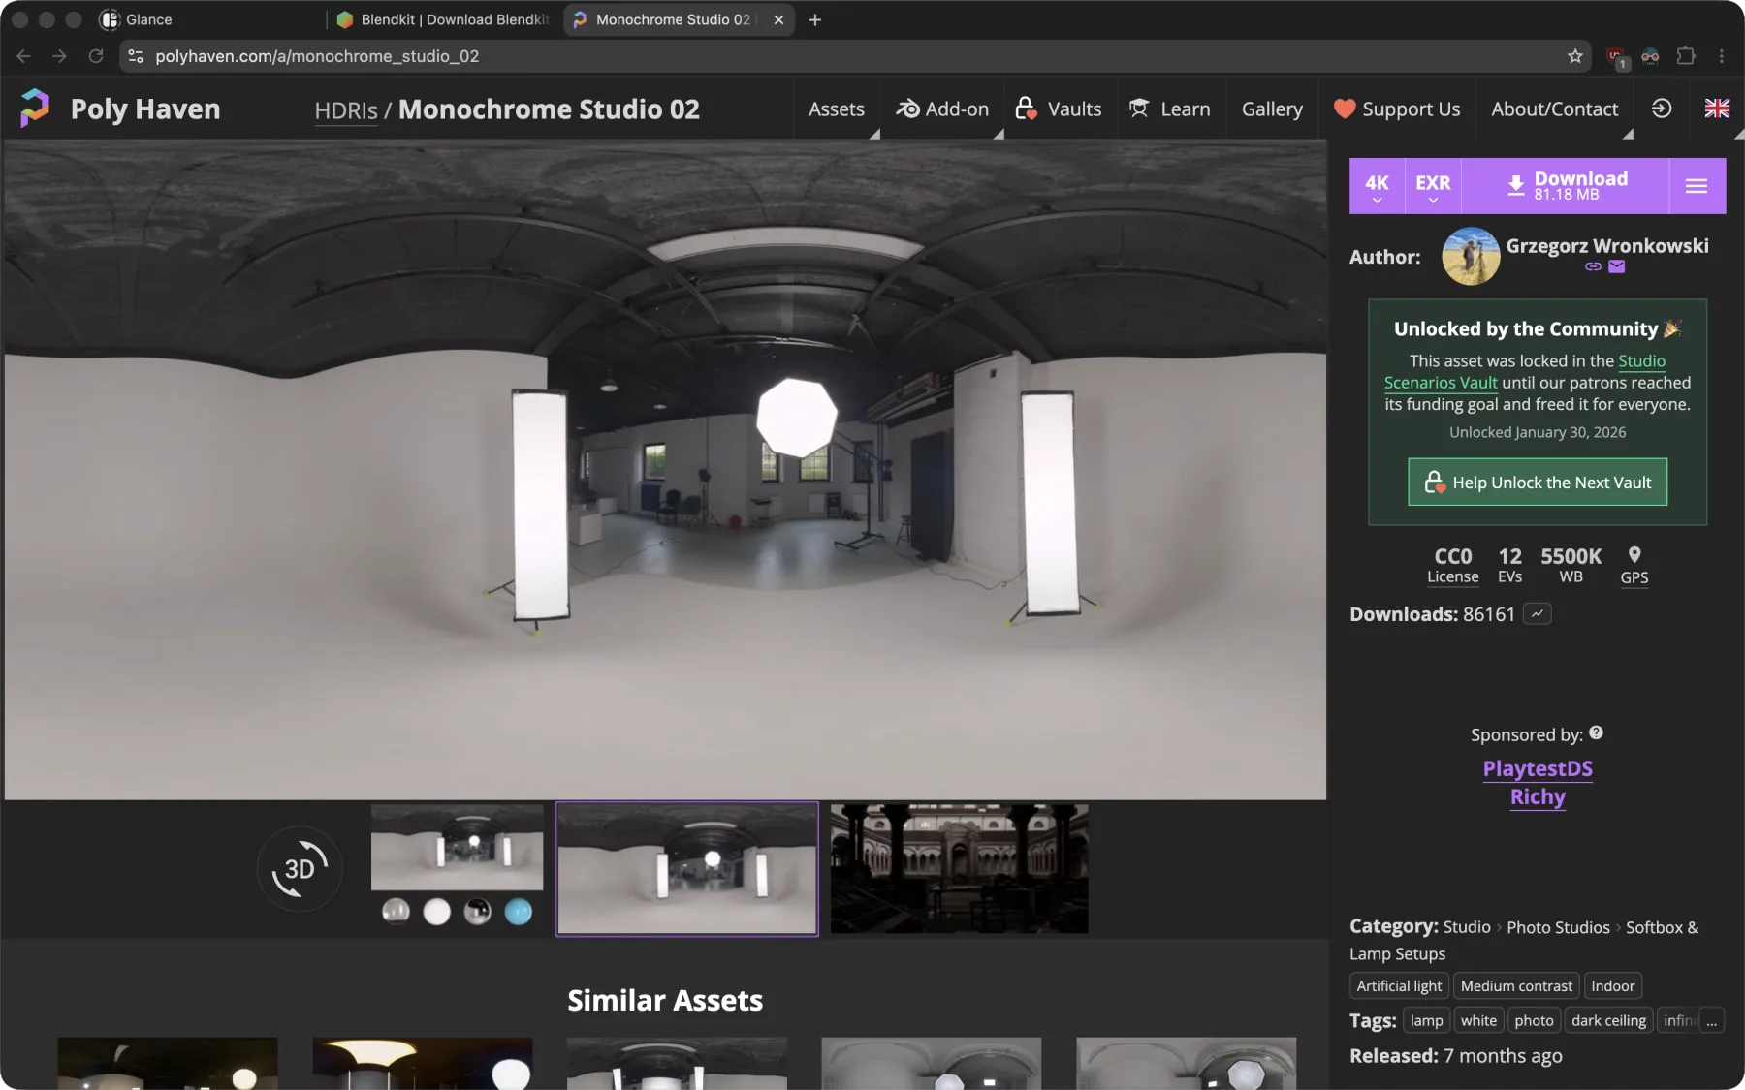
Task: Switch to the Blendkit browser tab
Action: pyautogui.click(x=444, y=19)
